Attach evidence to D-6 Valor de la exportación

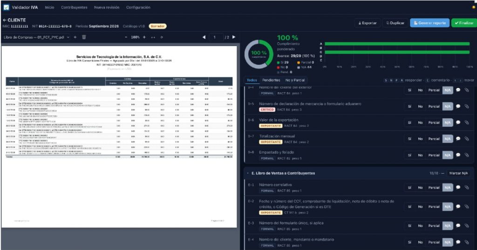(467, 122)
